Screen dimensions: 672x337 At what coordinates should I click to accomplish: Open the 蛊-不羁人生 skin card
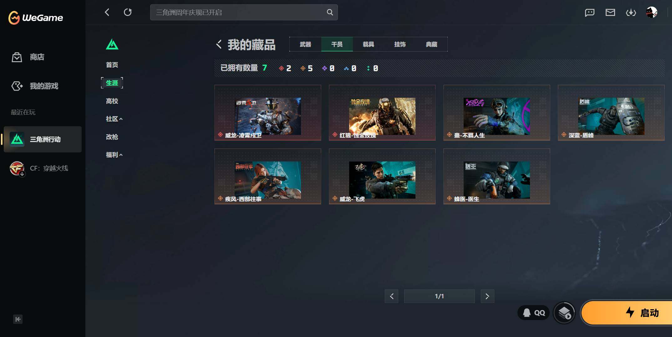497,112
